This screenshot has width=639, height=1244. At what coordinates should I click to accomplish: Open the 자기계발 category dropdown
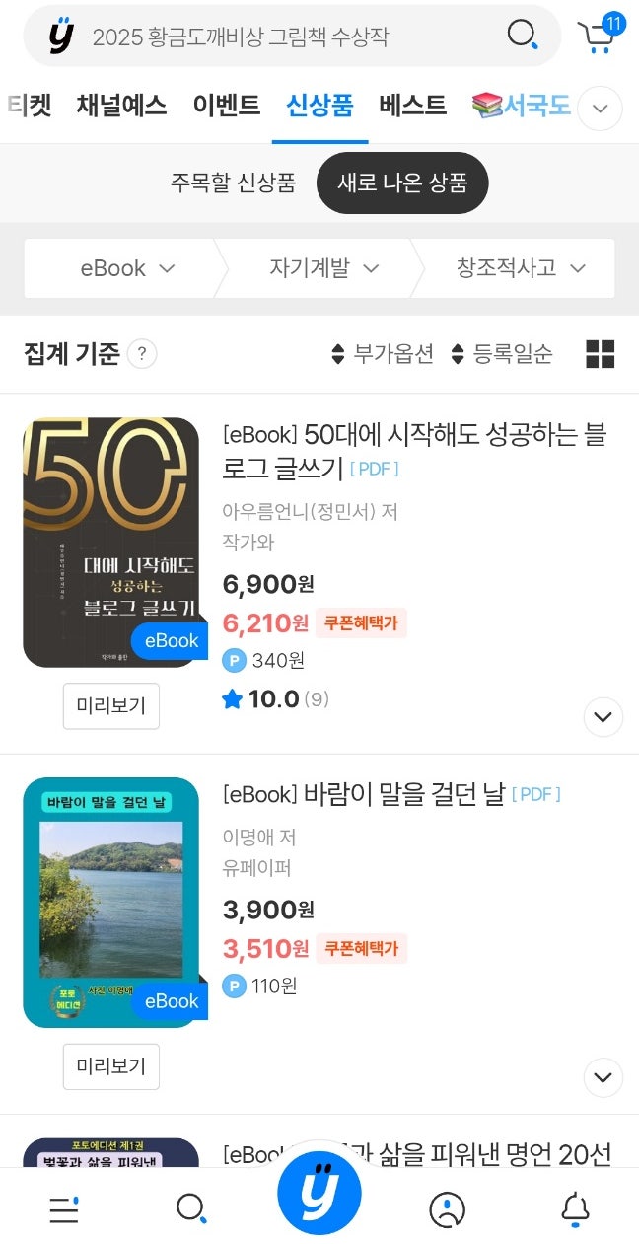324,268
